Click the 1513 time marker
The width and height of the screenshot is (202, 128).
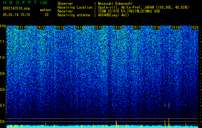(x=60, y=28)
